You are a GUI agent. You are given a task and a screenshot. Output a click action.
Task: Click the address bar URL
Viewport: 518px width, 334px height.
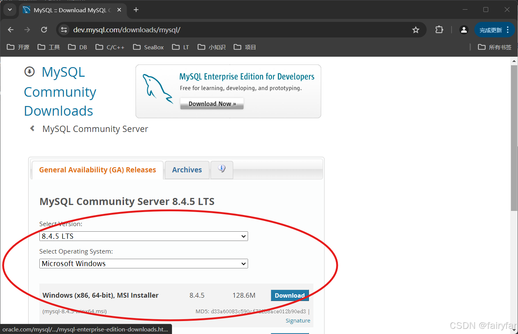click(x=127, y=30)
